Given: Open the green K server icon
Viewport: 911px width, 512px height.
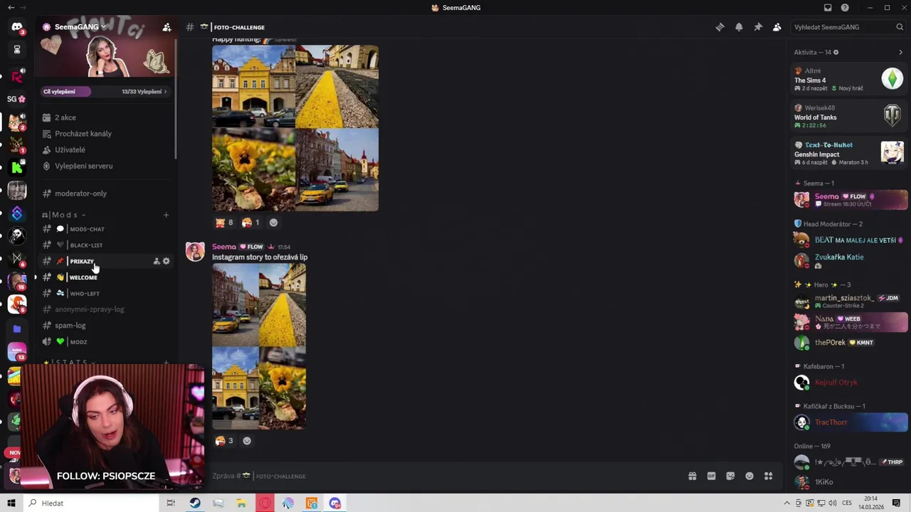Looking at the screenshot, I should click(17, 168).
